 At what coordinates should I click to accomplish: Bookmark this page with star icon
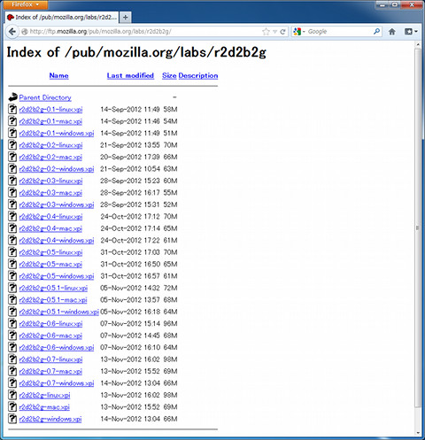click(x=266, y=32)
